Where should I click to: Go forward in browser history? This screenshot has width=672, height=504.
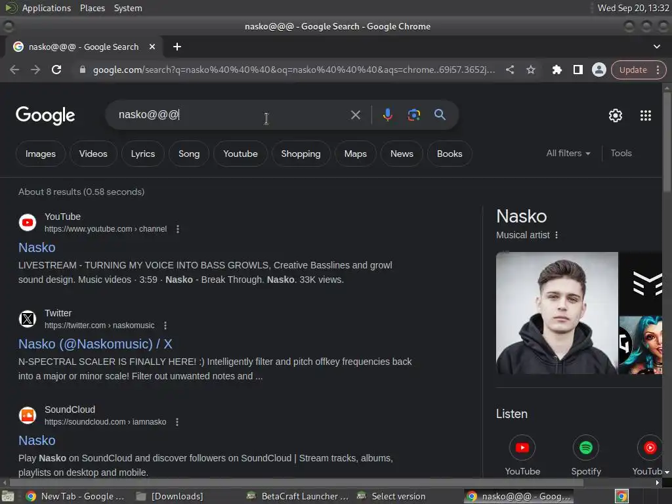(35, 70)
